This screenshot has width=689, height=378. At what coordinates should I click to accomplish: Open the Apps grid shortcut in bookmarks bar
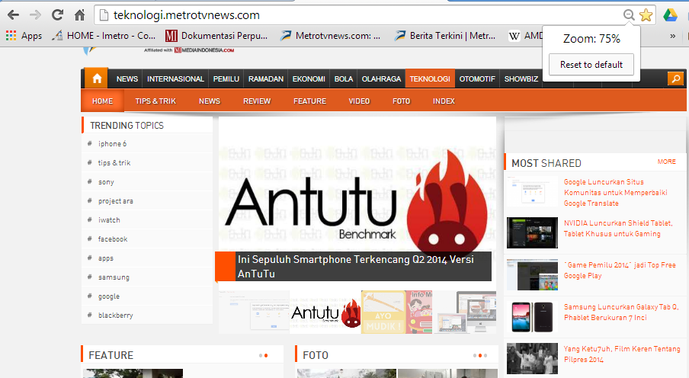24,35
